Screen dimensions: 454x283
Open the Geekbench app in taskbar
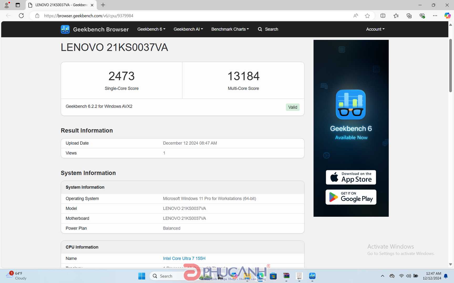tap(312, 276)
